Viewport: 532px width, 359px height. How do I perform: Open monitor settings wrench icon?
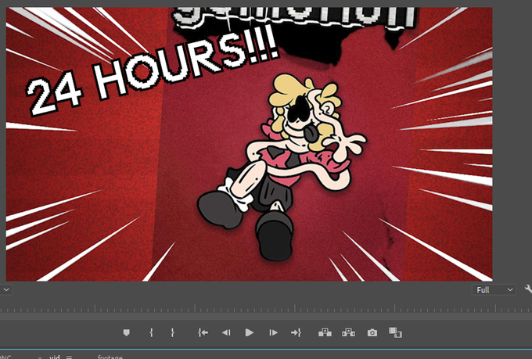528,289
